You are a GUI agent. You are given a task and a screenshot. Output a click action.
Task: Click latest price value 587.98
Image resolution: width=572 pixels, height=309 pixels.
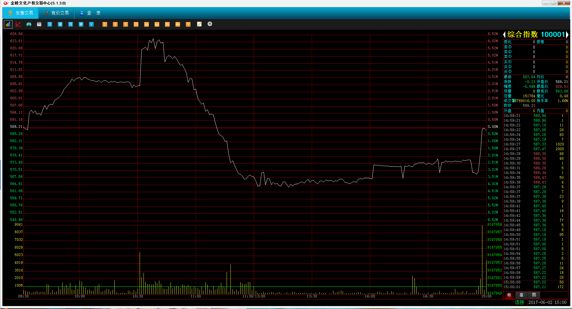pyautogui.click(x=529, y=77)
